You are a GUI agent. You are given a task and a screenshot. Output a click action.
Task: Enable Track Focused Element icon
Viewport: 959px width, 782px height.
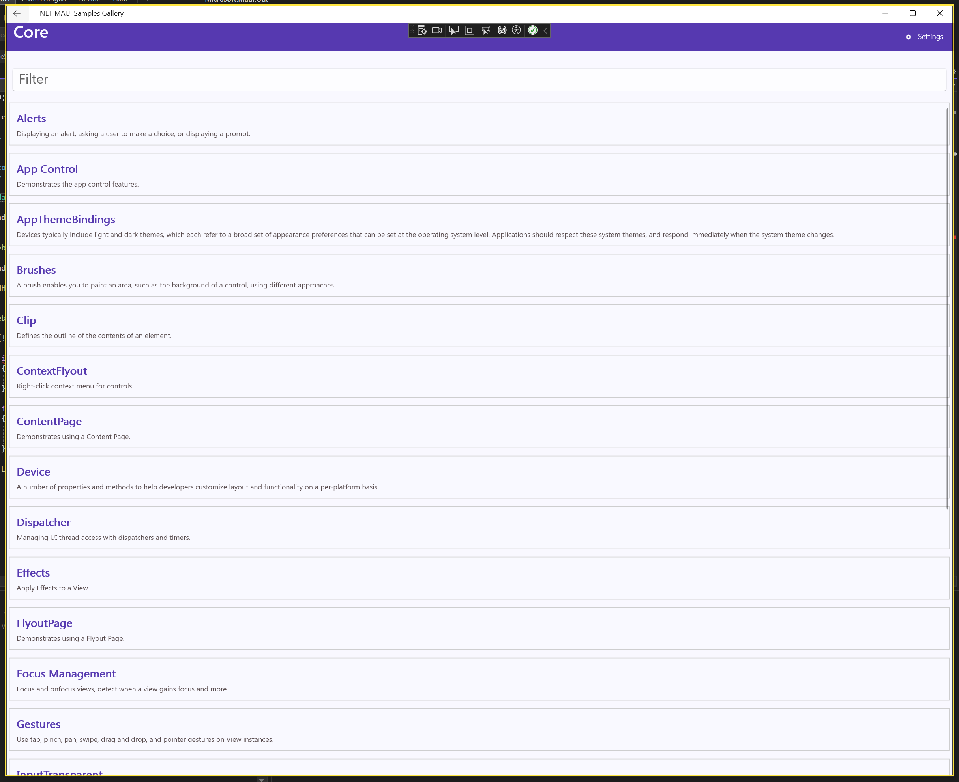coord(485,30)
